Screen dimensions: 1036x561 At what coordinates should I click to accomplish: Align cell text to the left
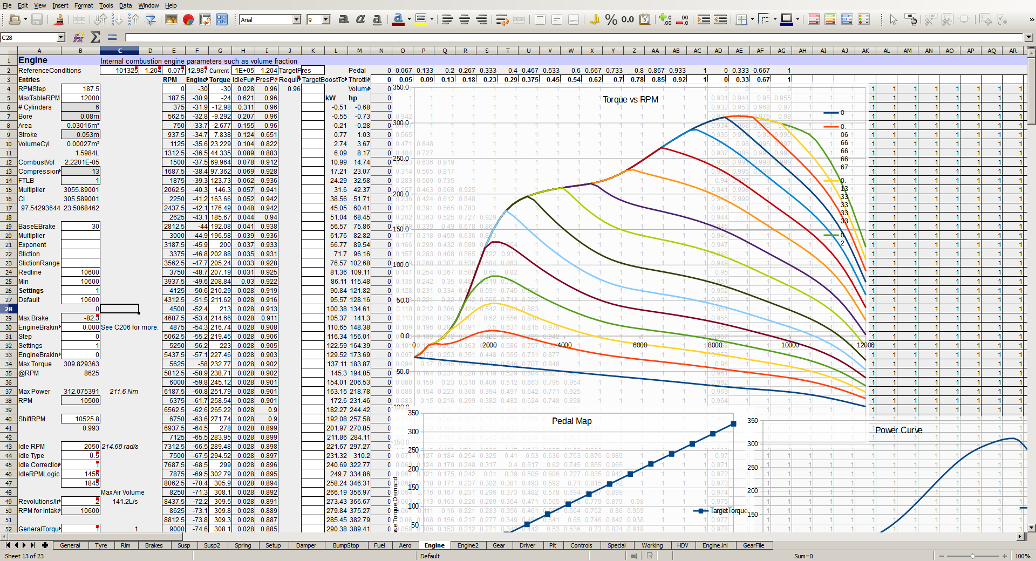point(447,20)
